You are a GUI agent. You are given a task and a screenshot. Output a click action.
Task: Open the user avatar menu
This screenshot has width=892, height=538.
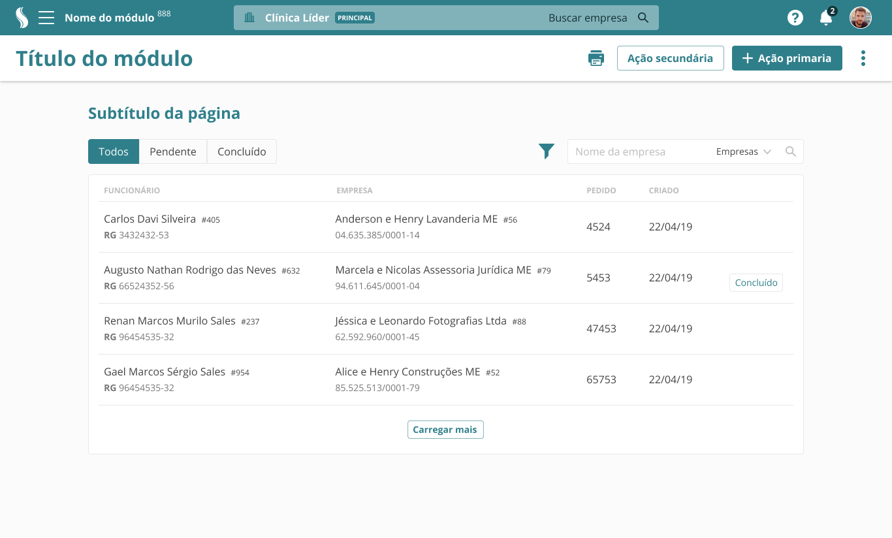click(861, 18)
